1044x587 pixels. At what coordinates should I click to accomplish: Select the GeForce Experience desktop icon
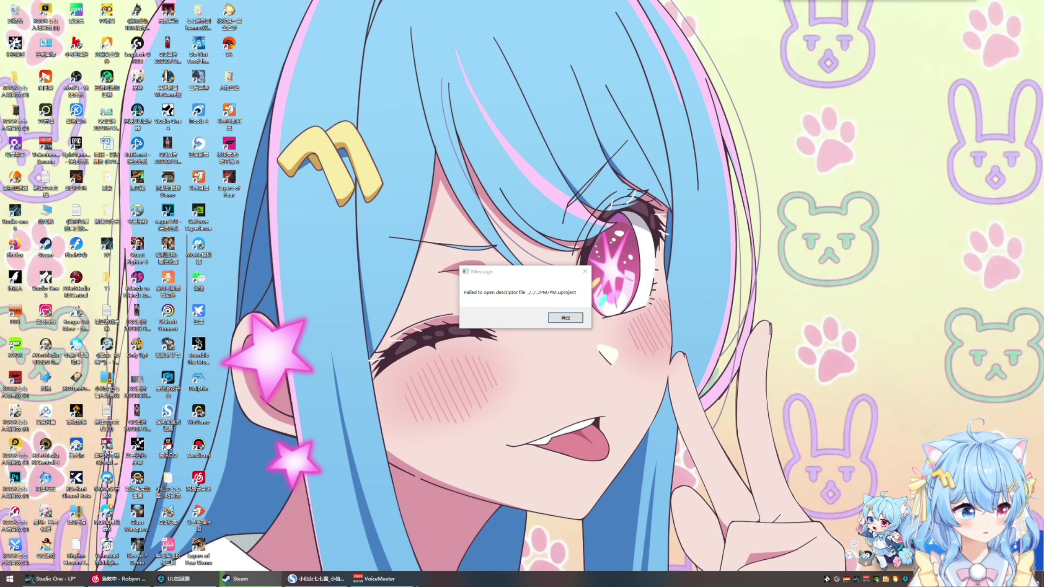pyautogui.click(x=199, y=218)
